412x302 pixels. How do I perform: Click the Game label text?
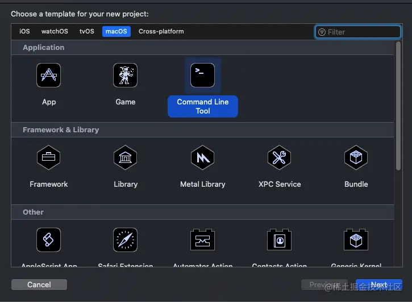coord(126,102)
